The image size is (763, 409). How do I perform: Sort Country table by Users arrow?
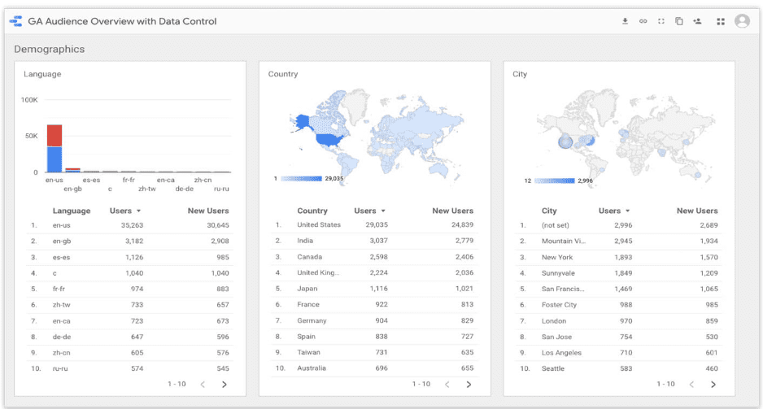click(383, 211)
